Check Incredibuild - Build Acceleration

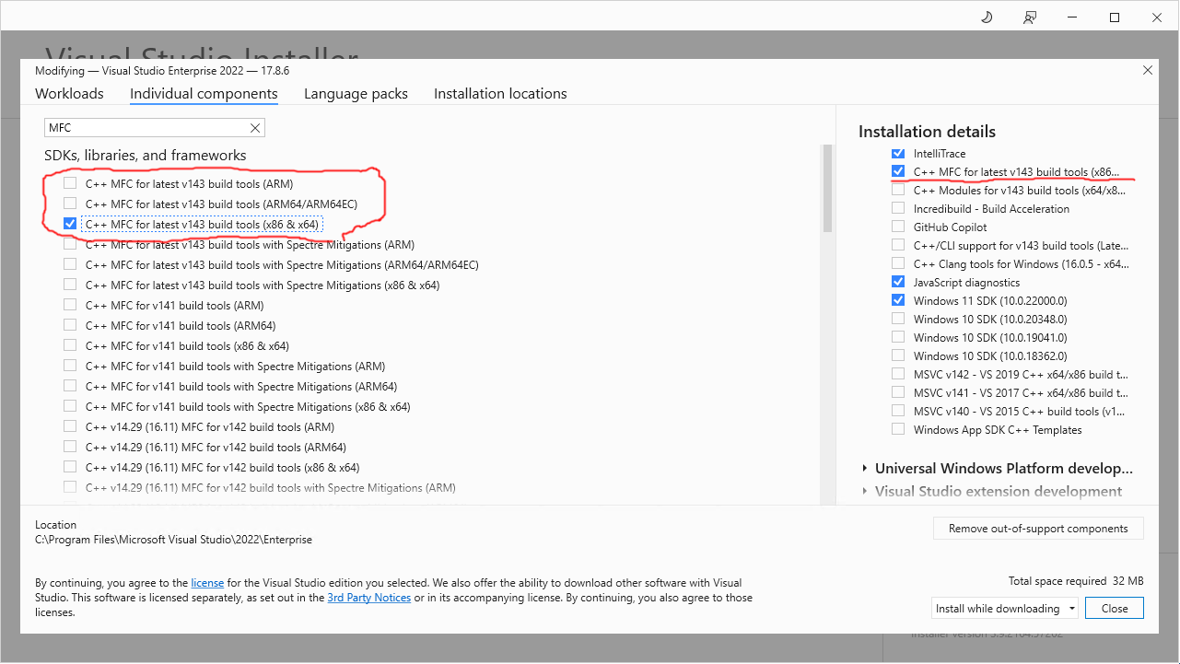[898, 208]
